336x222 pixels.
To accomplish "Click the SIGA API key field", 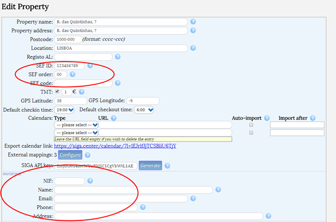I will pyautogui.click(x=96, y=166).
